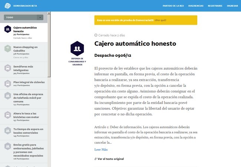
Task: Select the Cajero automático honesto sidebar icon
Action: click(8, 29)
